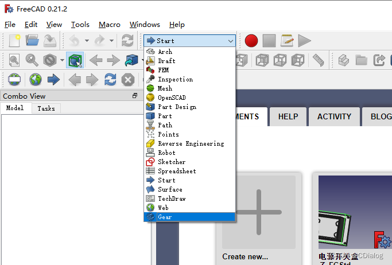392x265 pixels.
Task: Click Fit Selection magnifier icon
Action: click(32, 60)
